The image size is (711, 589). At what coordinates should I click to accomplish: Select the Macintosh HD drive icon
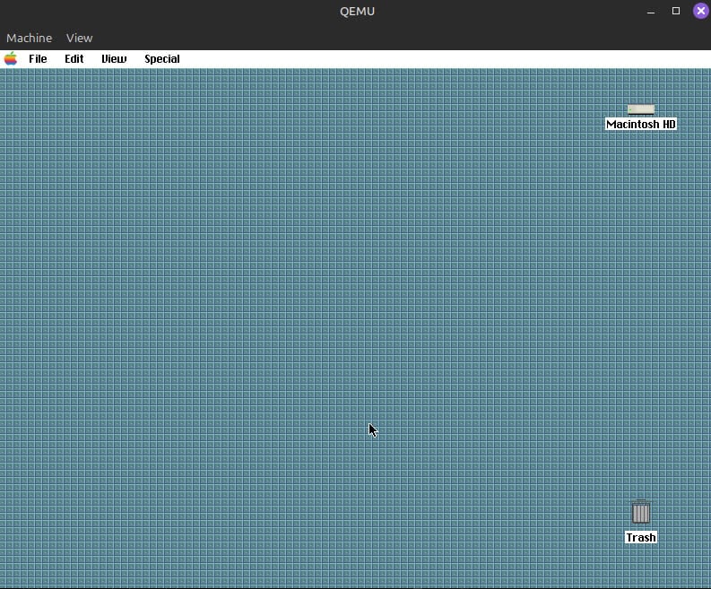coord(641,109)
